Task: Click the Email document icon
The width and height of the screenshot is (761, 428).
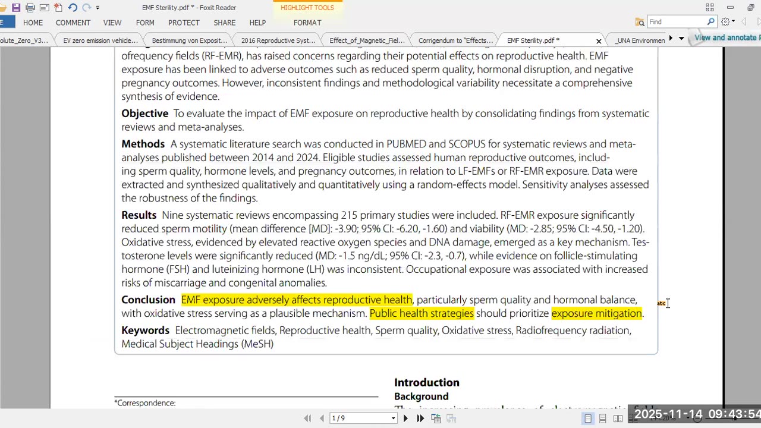Action: coord(44,8)
